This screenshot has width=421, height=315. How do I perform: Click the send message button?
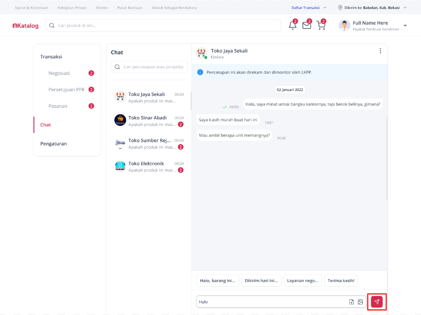pos(377,302)
